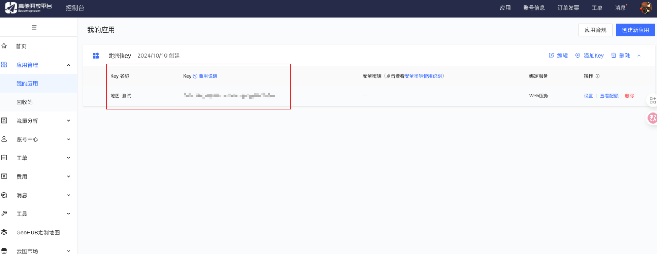The width and height of the screenshot is (657, 254).
Task: Click the 应用合规 button
Action: click(x=595, y=30)
